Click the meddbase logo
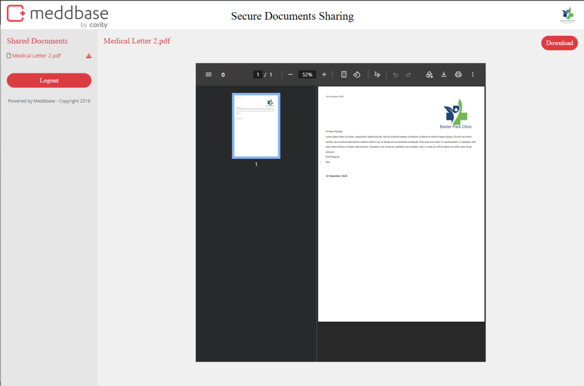 coord(58,16)
